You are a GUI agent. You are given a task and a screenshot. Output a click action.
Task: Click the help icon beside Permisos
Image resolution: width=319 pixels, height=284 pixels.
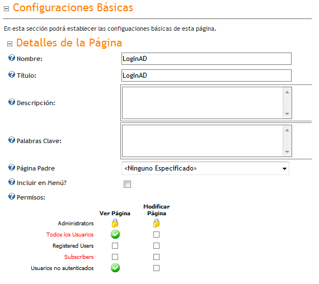[x=12, y=197]
